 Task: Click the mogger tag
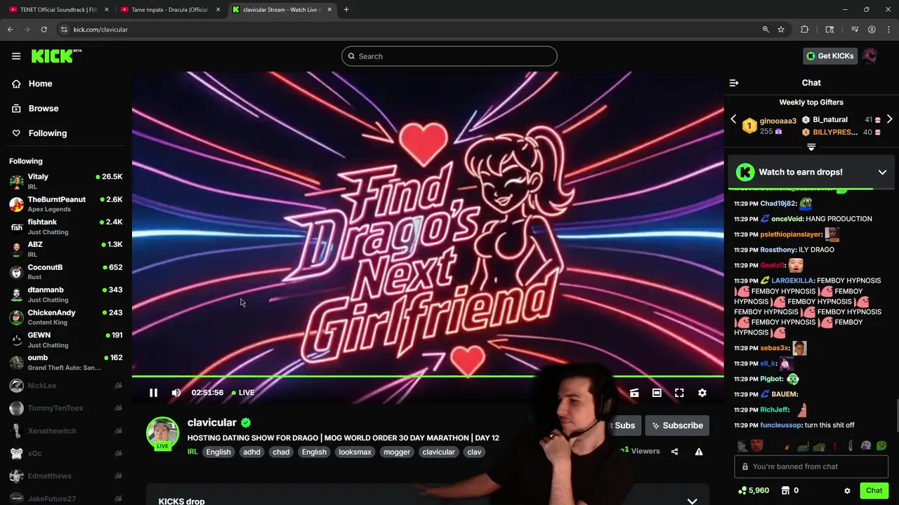397,452
